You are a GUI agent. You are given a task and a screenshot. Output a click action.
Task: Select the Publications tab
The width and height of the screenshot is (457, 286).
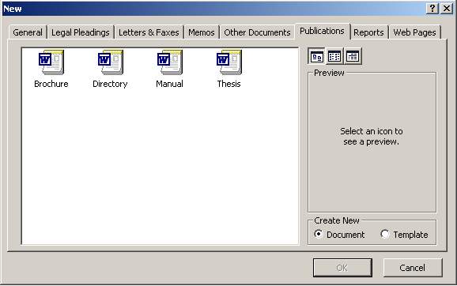click(322, 31)
